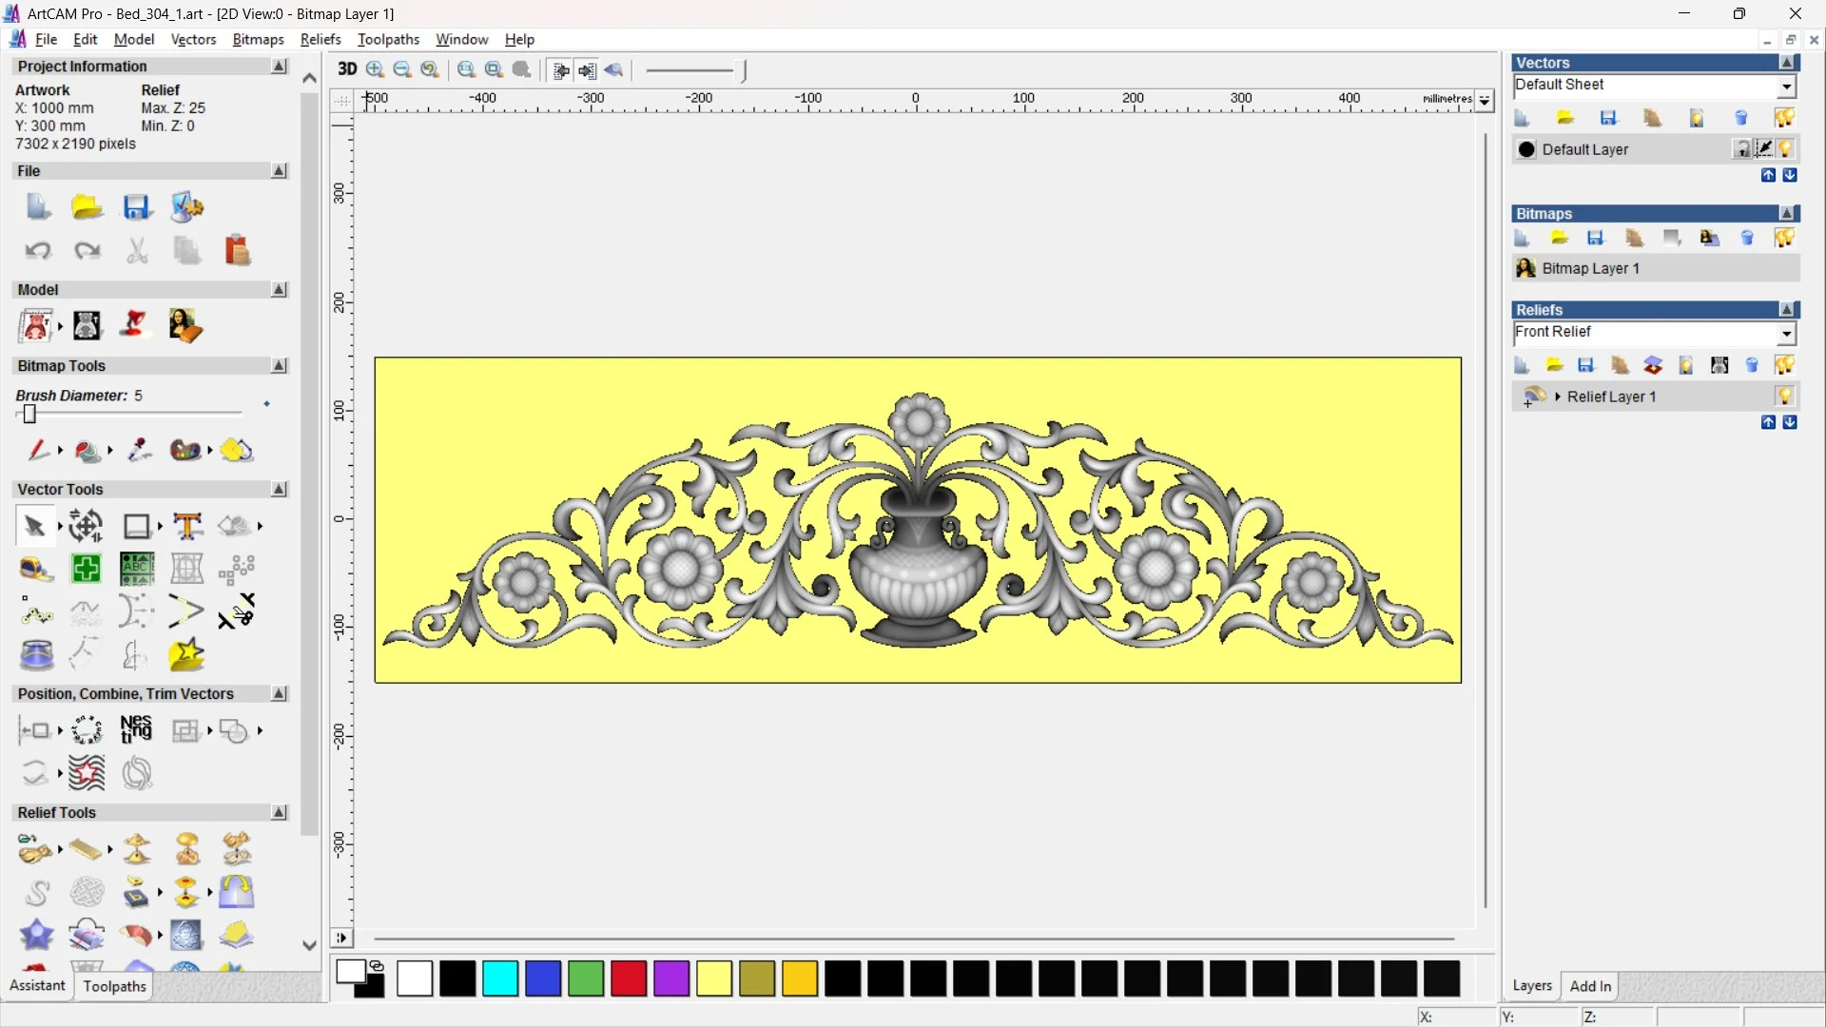Click the Undo arrow icon
Image resolution: width=1826 pixels, height=1027 pixels.
click(38, 251)
